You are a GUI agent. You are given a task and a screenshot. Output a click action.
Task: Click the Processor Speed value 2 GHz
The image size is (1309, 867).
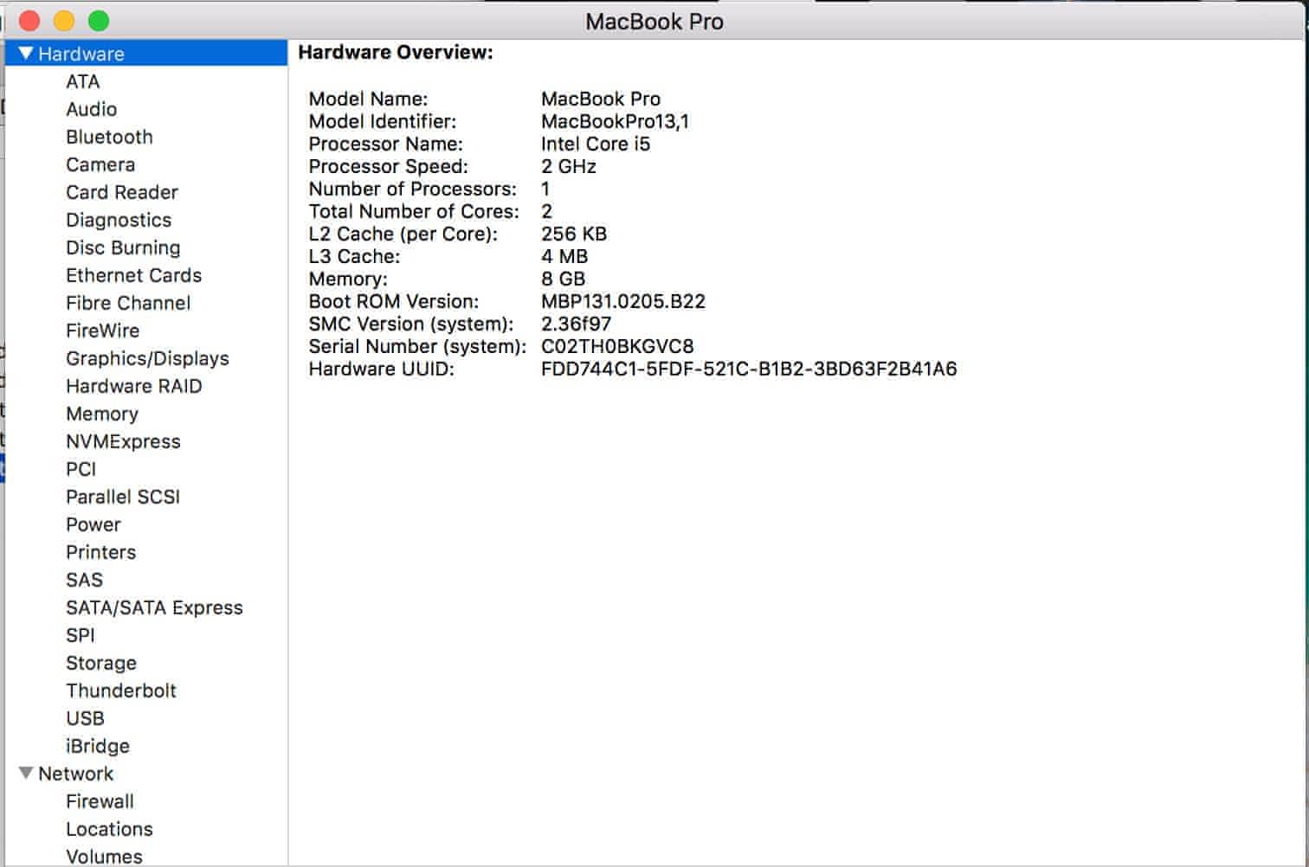[x=569, y=166]
